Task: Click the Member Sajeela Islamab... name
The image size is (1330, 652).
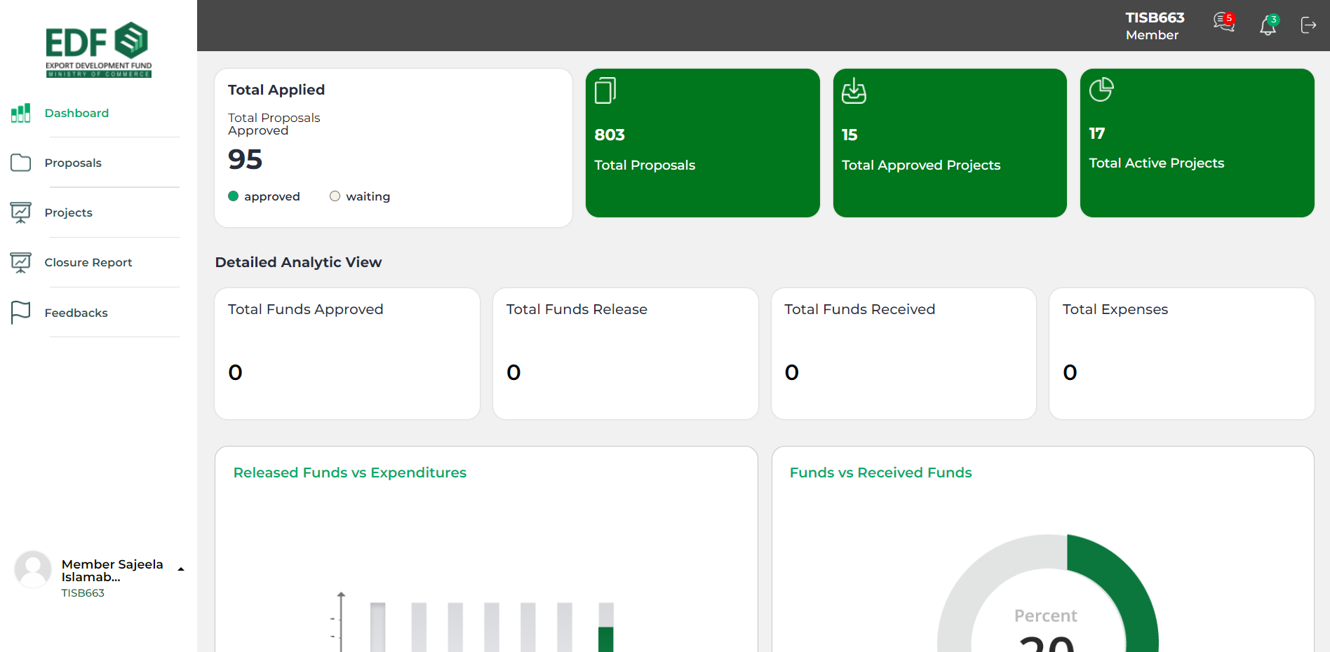Action: point(112,571)
